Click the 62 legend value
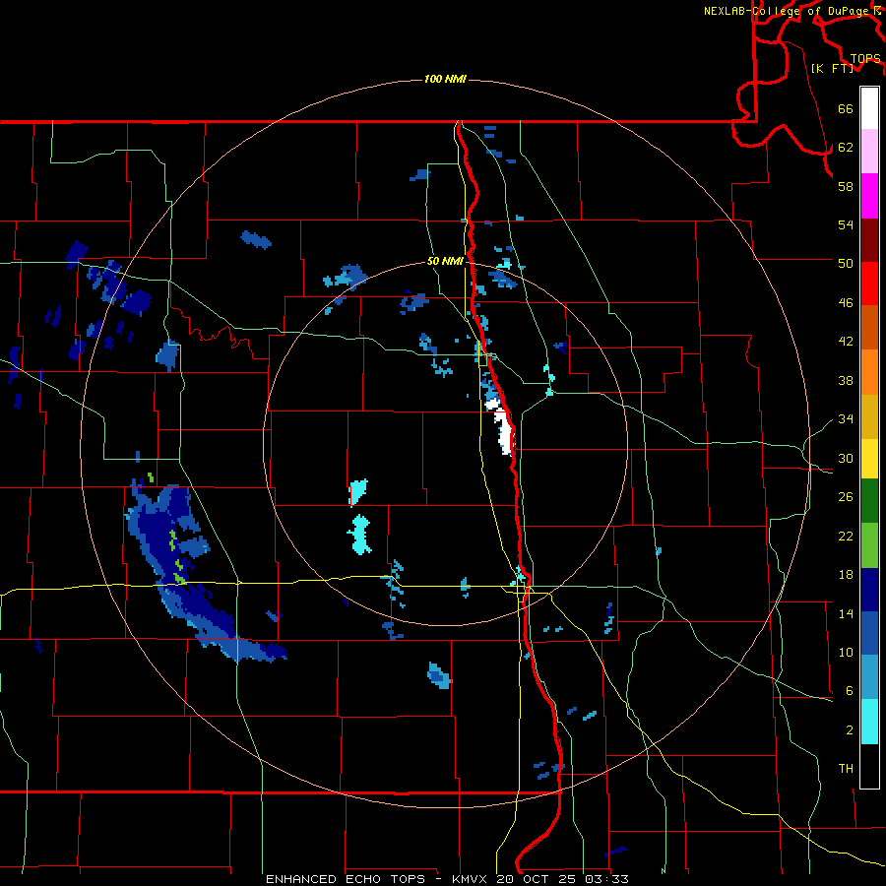The image size is (886, 886). pyautogui.click(x=846, y=147)
